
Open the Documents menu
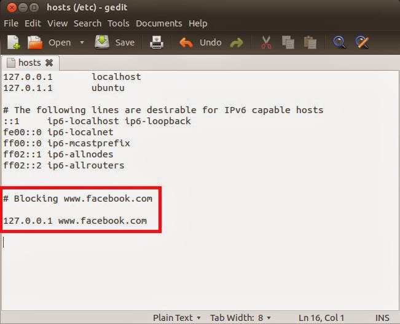coord(159,23)
